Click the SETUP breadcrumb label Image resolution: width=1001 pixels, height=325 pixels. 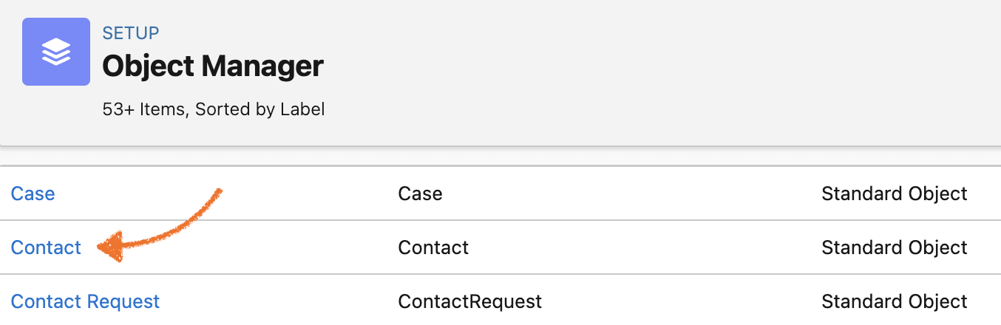pyautogui.click(x=131, y=33)
